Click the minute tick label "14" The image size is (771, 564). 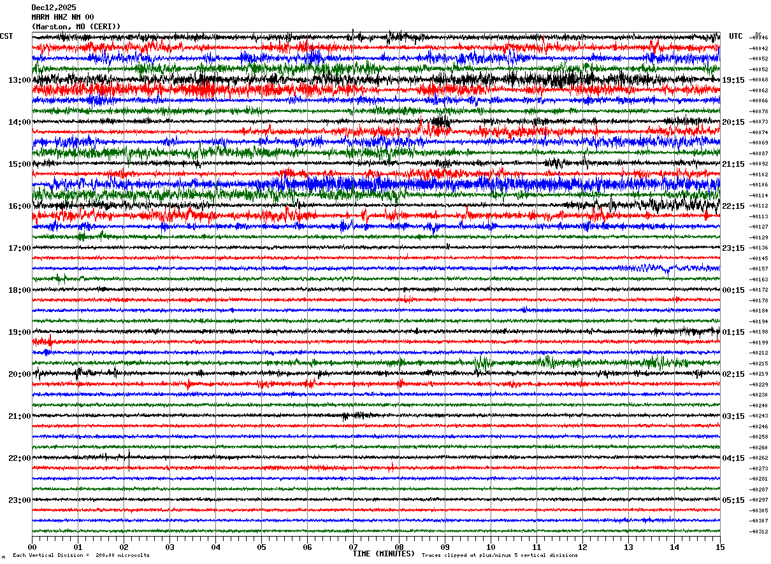(x=674, y=547)
